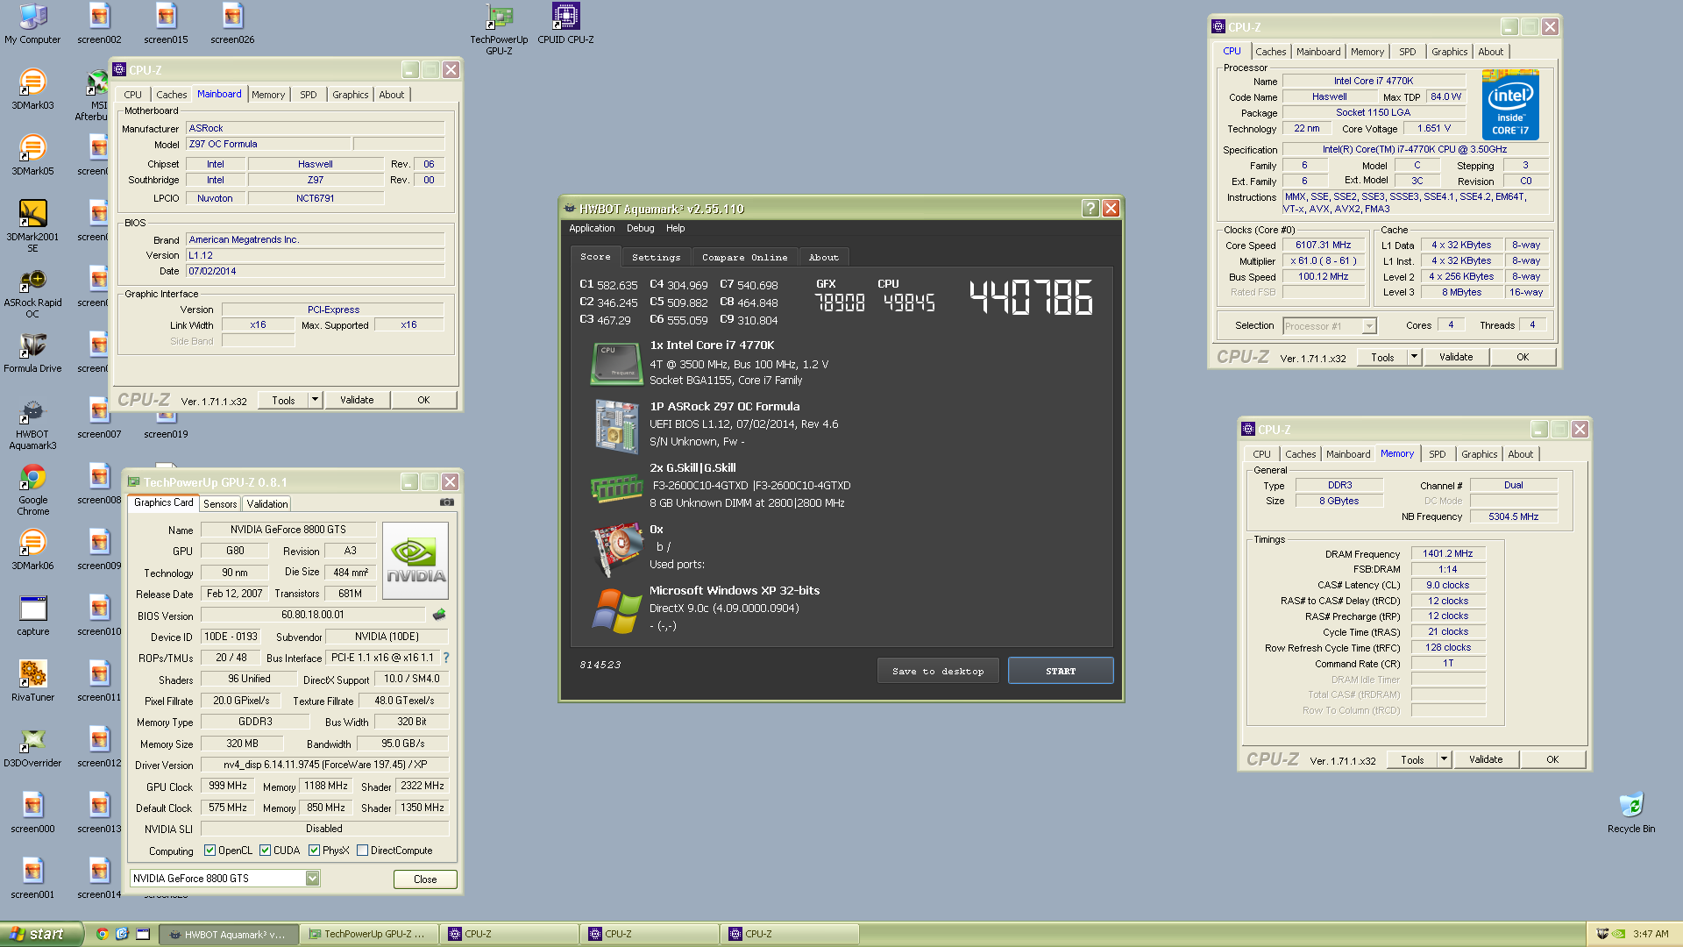This screenshot has height=947, width=1683.
Task: Switch to TechPowerUp GPU-Z taskbar button
Action: click(368, 934)
